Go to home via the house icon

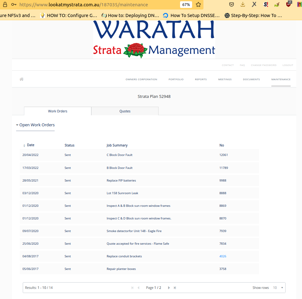coord(21,79)
